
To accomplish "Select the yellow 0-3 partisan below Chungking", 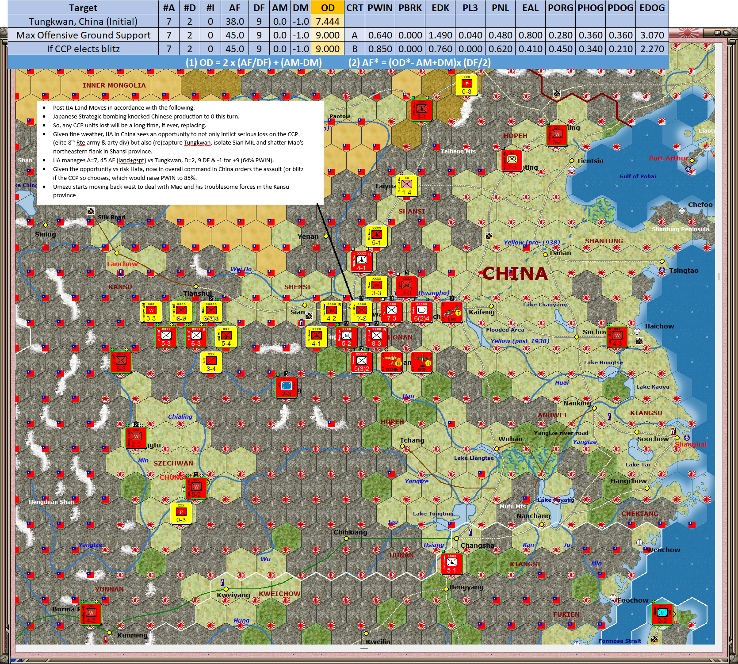I will click(x=181, y=513).
